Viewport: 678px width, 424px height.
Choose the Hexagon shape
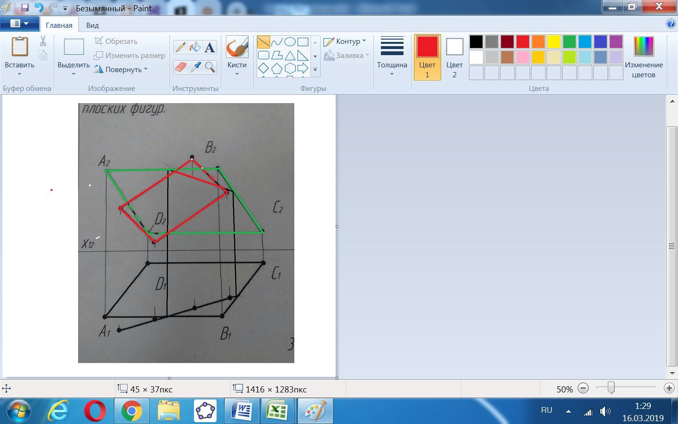[x=290, y=68]
